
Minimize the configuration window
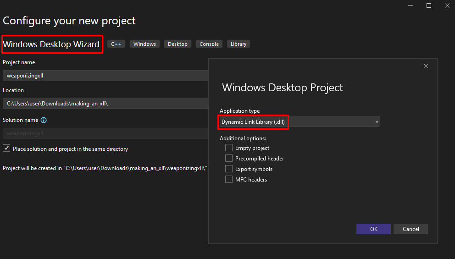[x=411, y=6]
